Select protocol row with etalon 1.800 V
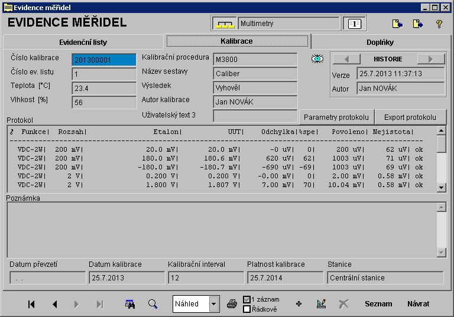 point(220,185)
